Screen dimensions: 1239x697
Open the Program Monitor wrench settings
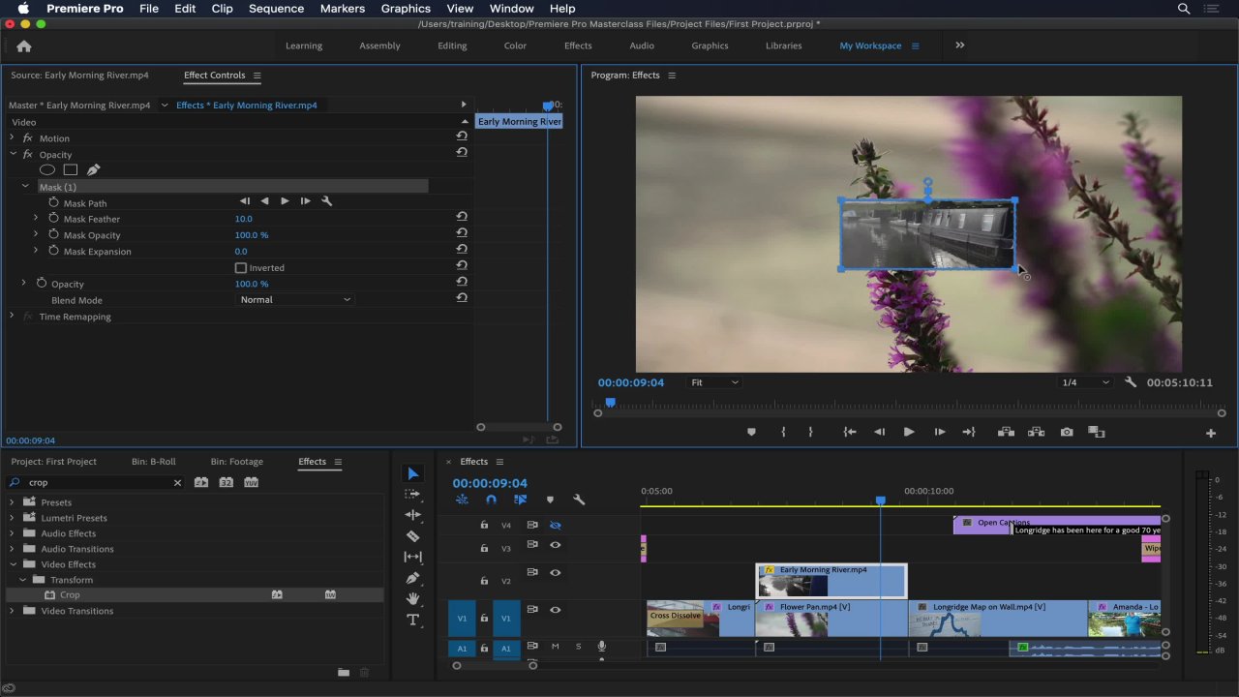[1131, 382]
